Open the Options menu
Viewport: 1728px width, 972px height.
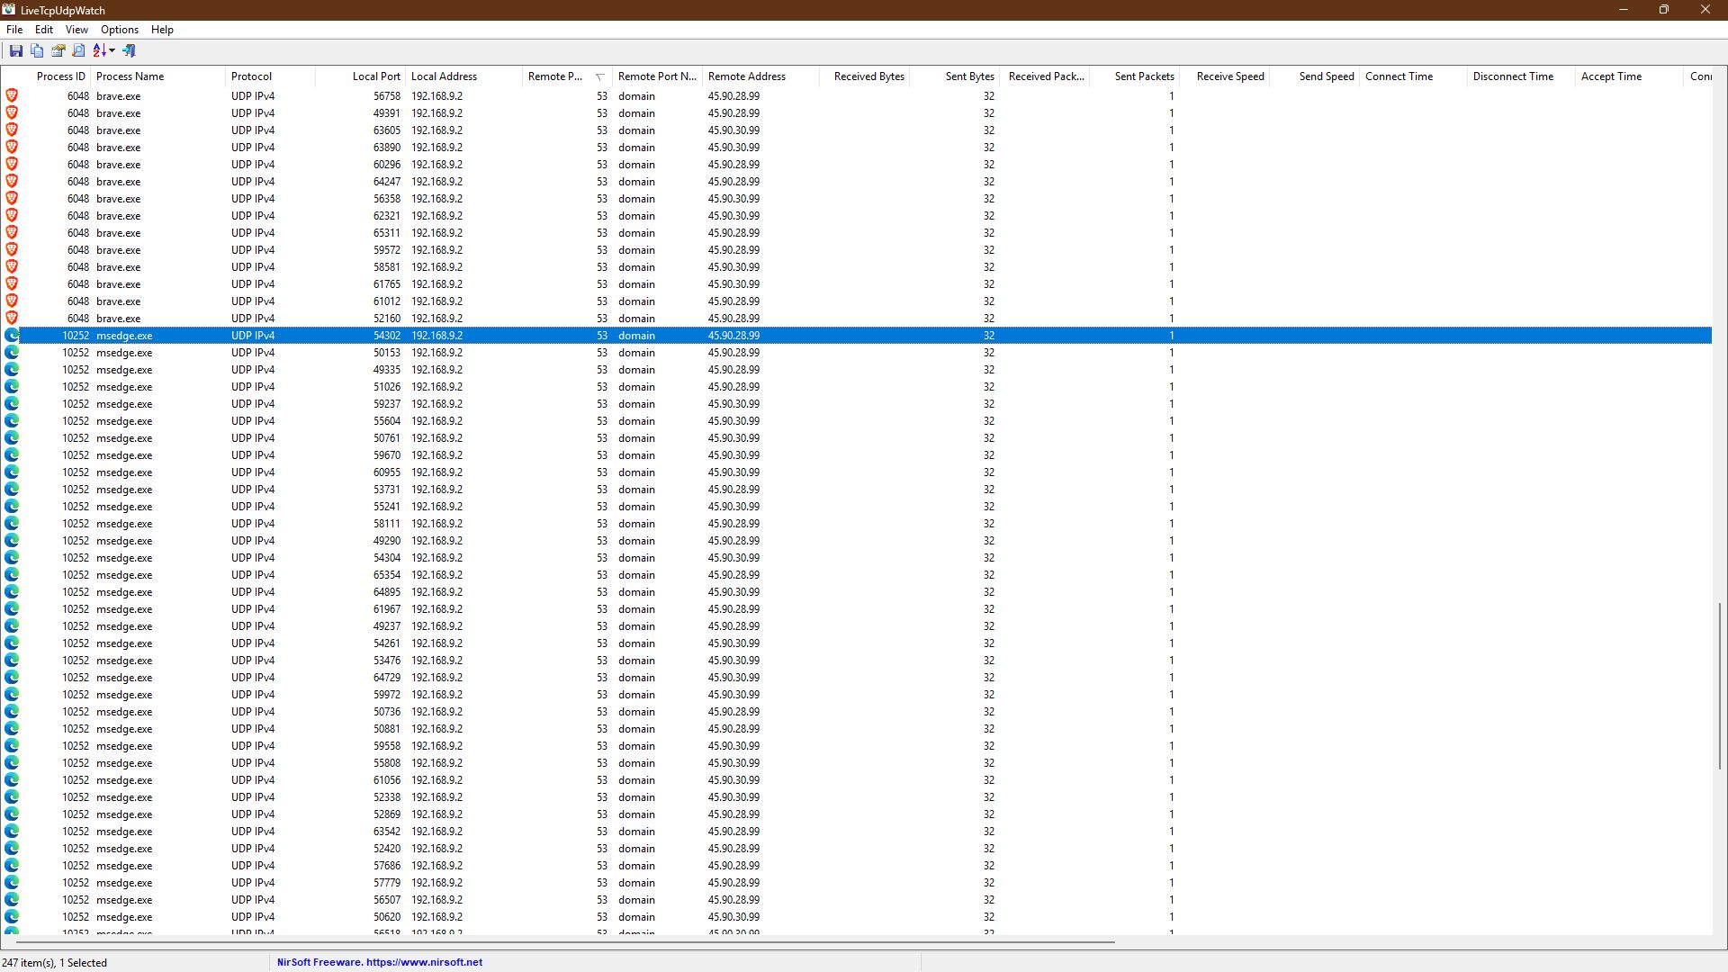click(120, 30)
